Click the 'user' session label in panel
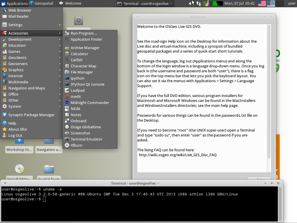The width and height of the screenshot is (297, 223). [x=291, y=3]
